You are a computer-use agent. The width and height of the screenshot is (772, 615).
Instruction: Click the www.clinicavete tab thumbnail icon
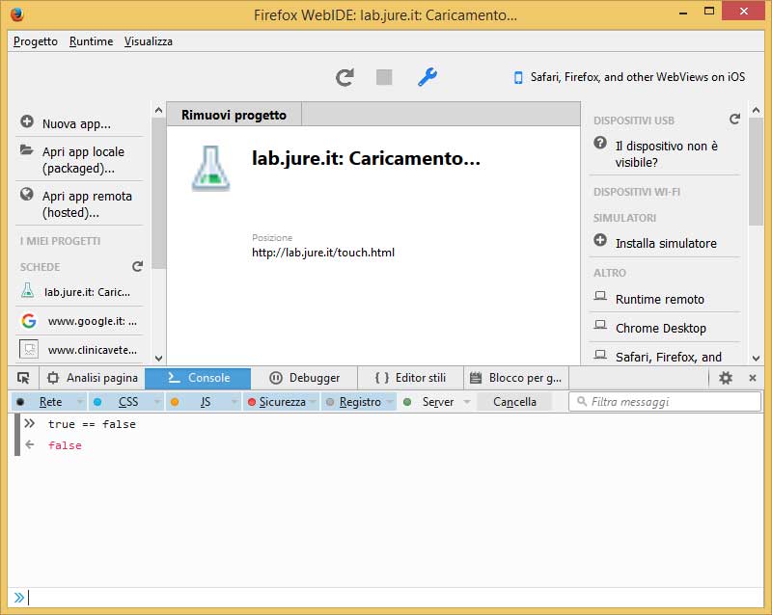29,349
